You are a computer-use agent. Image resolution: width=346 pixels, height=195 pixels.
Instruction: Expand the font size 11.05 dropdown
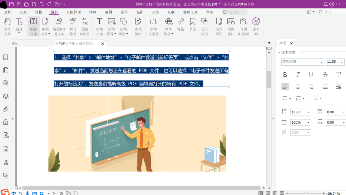pos(342,62)
